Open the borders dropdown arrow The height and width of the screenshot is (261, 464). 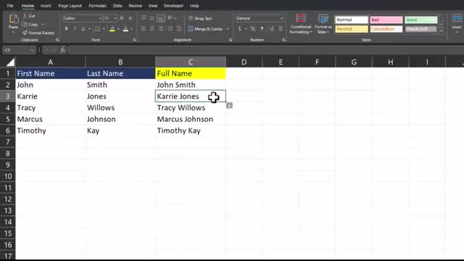tap(104, 29)
